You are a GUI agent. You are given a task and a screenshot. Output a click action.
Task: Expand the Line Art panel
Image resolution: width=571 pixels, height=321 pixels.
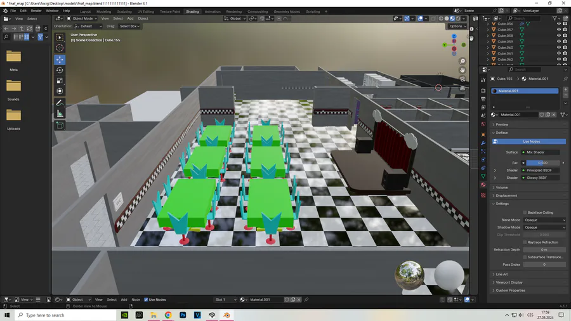coord(501,275)
